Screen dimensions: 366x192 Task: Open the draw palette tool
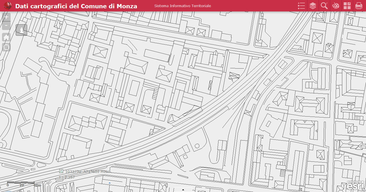point(336,6)
